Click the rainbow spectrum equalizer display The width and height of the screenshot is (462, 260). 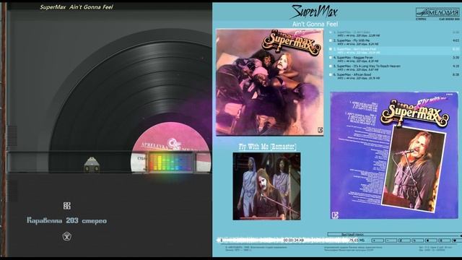[x=170, y=162]
